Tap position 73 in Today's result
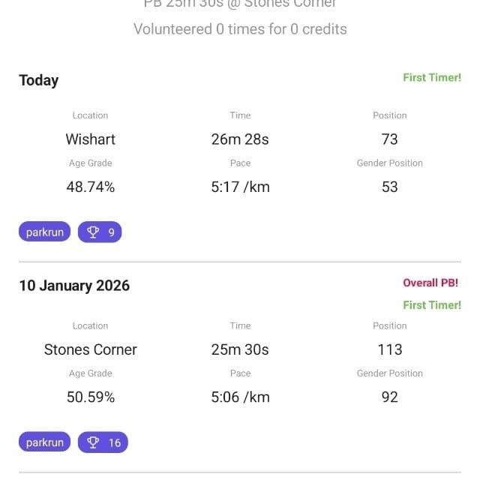 [390, 139]
